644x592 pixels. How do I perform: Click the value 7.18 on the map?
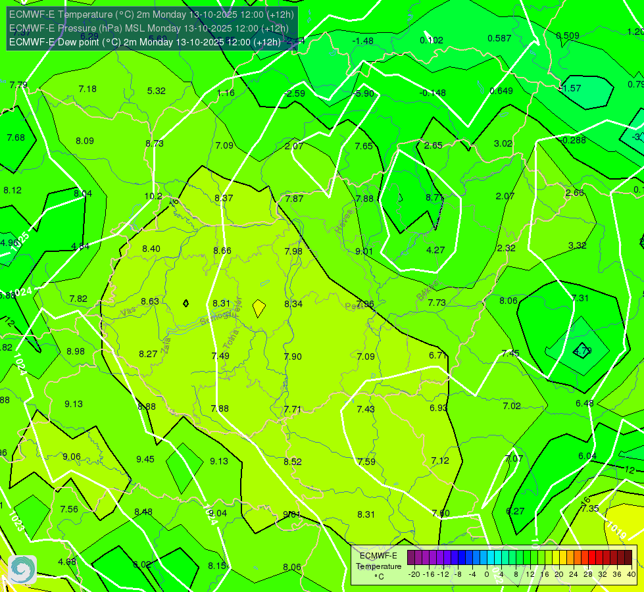tap(87, 89)
